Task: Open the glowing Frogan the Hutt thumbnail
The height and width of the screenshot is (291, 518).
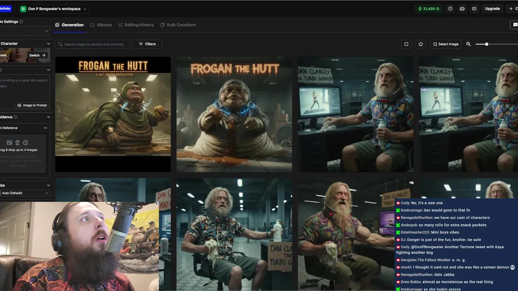Action: (x=234, y=114)
